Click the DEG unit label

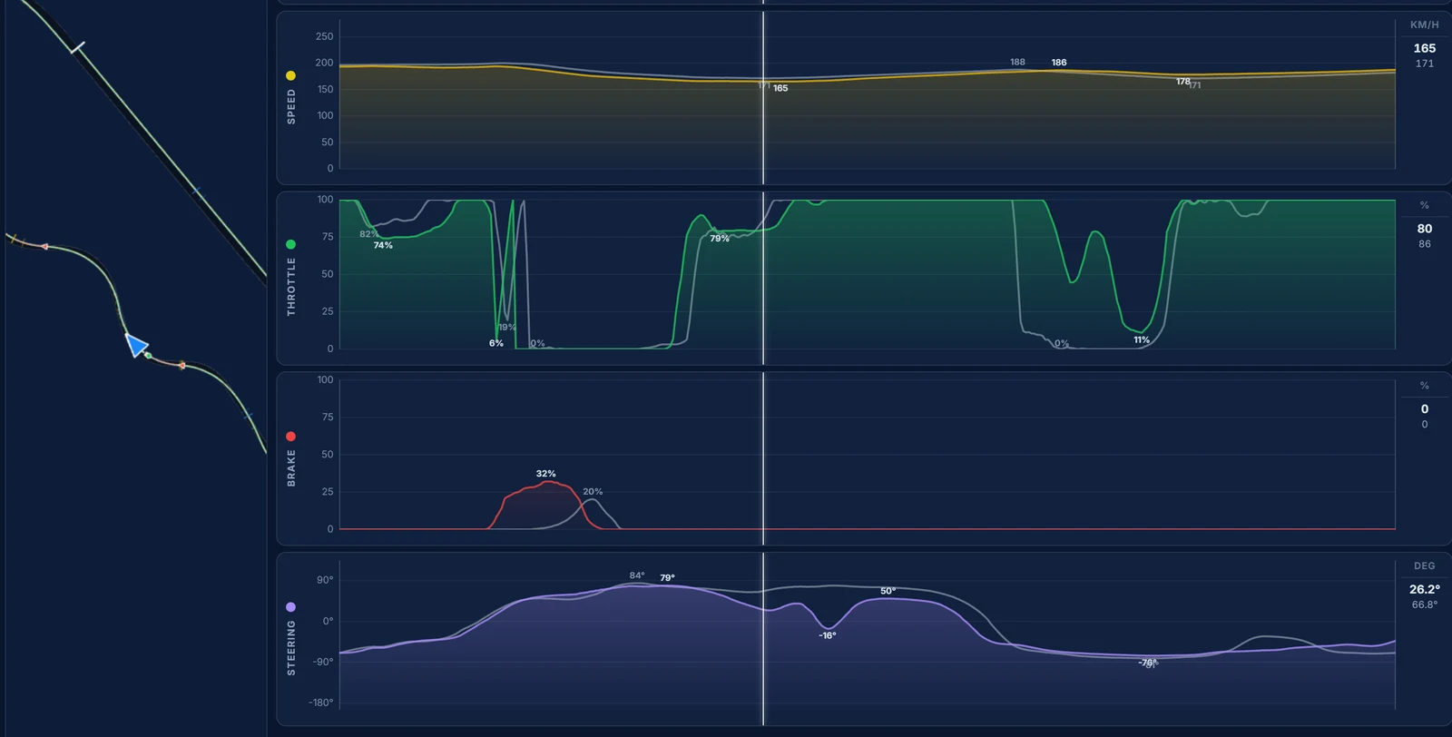(1424, 565)
